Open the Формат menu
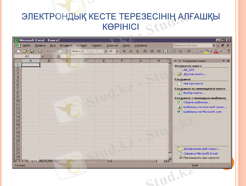Image resolution: width=246 pixels, height=186 pixels. tap(82, 46)
